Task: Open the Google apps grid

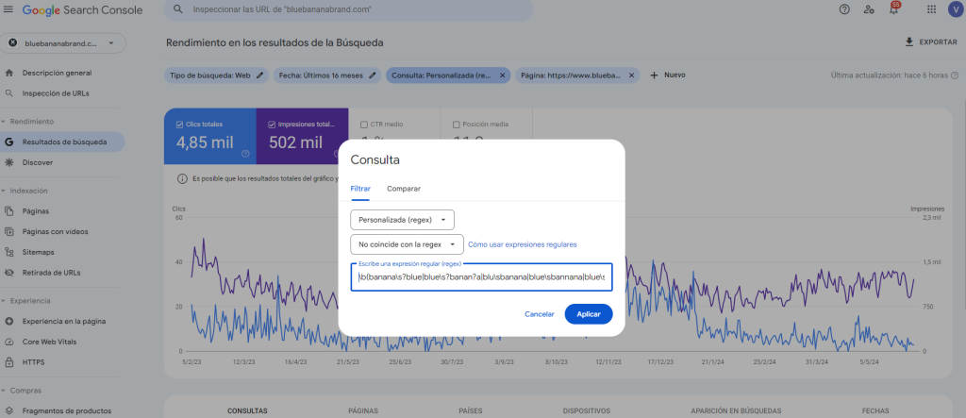Action: coord(931,9)
